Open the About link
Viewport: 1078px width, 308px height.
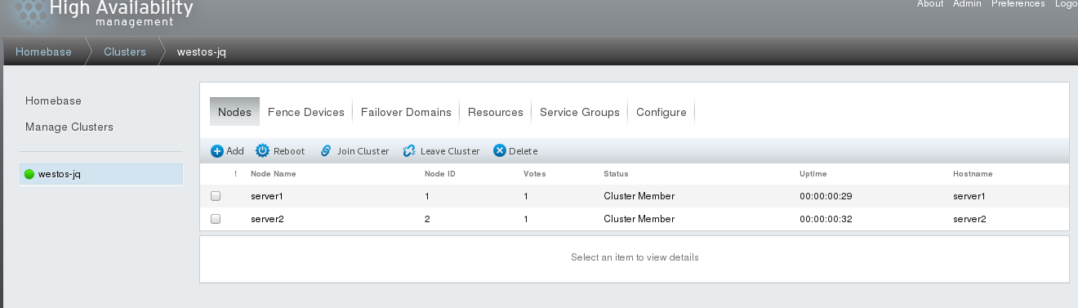pyautogui.click(x=930, y=4)
